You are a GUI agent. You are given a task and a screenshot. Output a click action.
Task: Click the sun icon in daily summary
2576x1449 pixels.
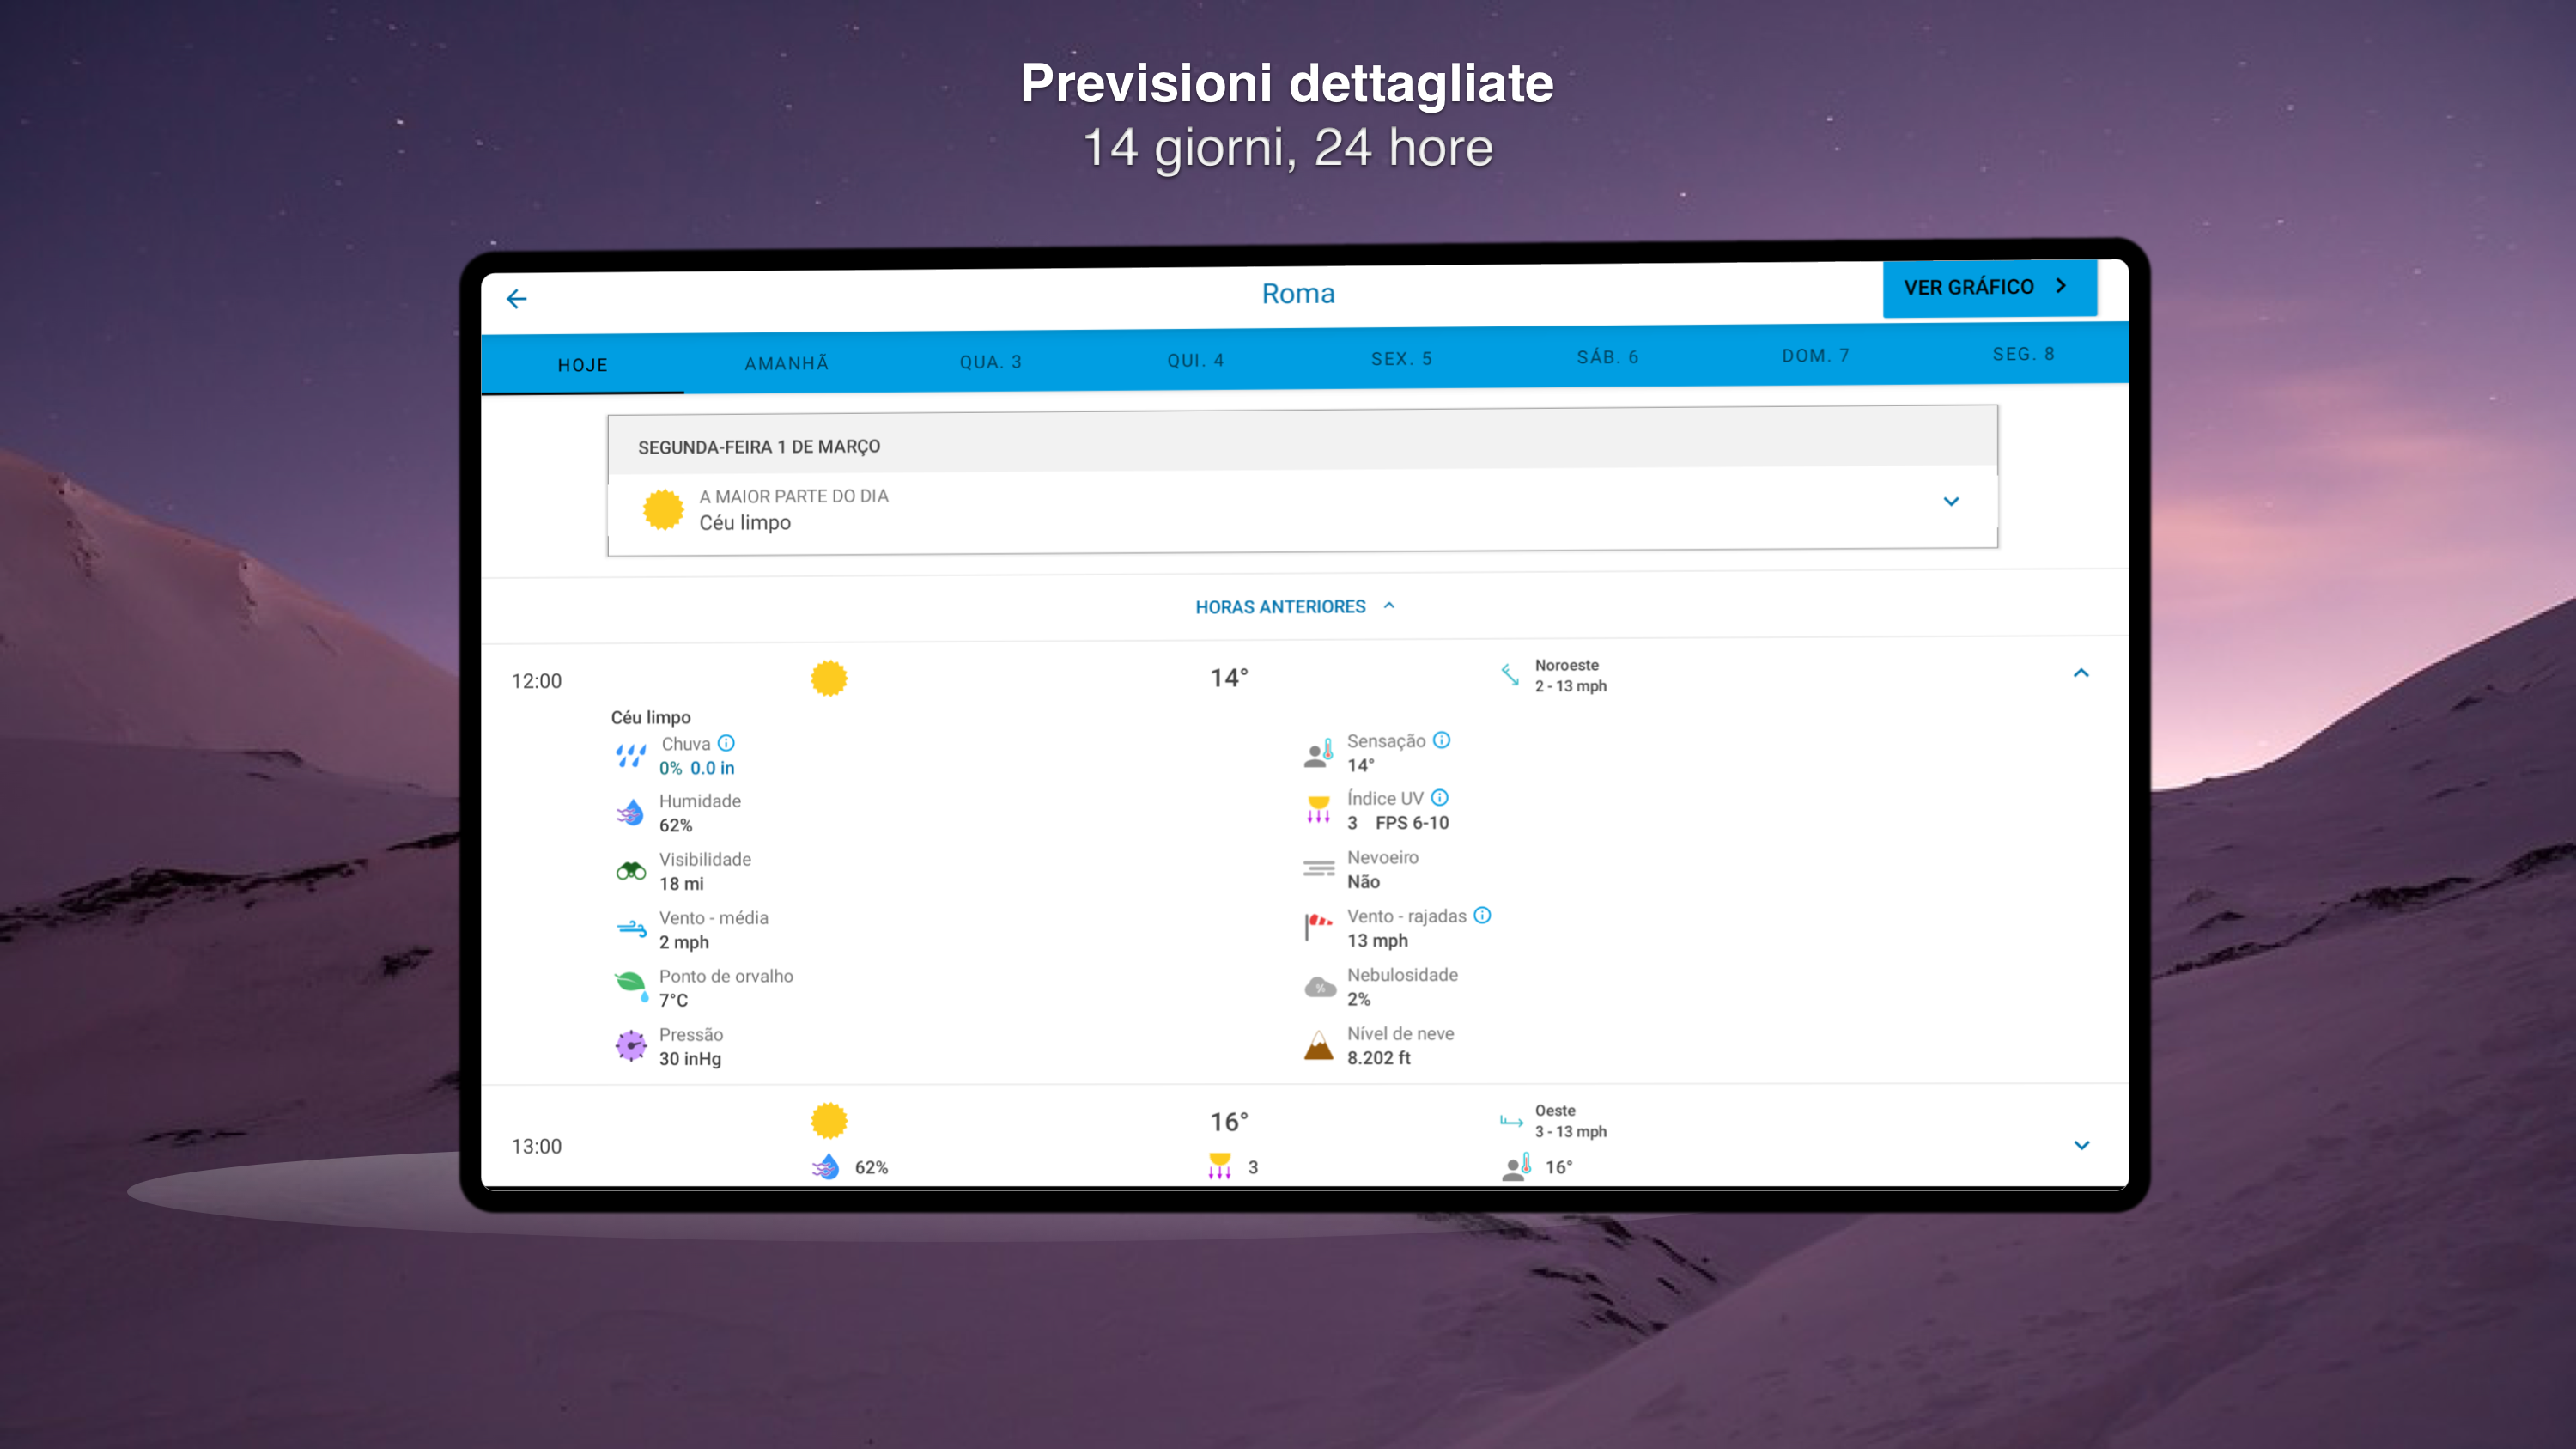point(663,509)
